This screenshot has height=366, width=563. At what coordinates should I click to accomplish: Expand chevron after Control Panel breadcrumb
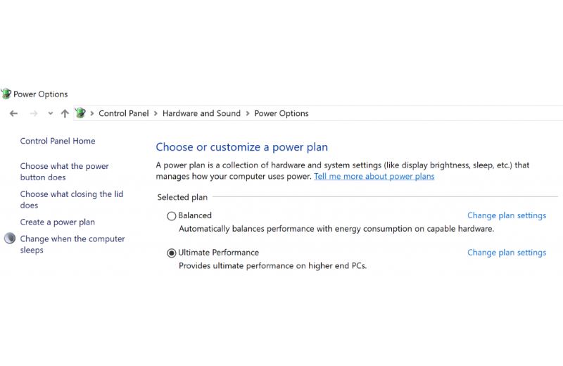(156, 113)
